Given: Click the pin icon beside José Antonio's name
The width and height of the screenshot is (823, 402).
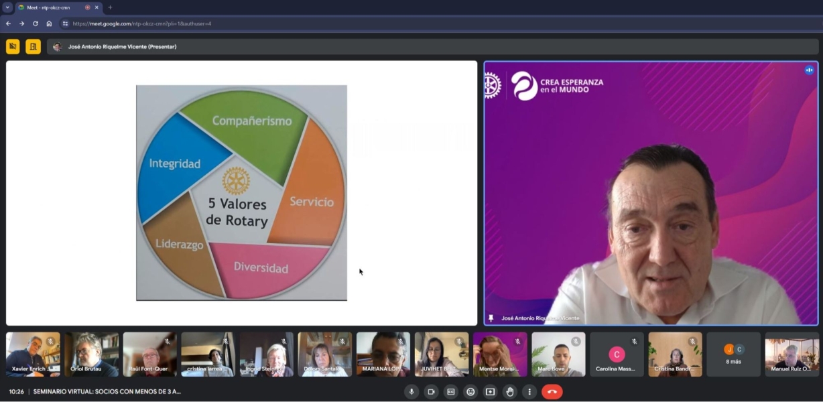Looking at the screenshot, I should [491, 318].
